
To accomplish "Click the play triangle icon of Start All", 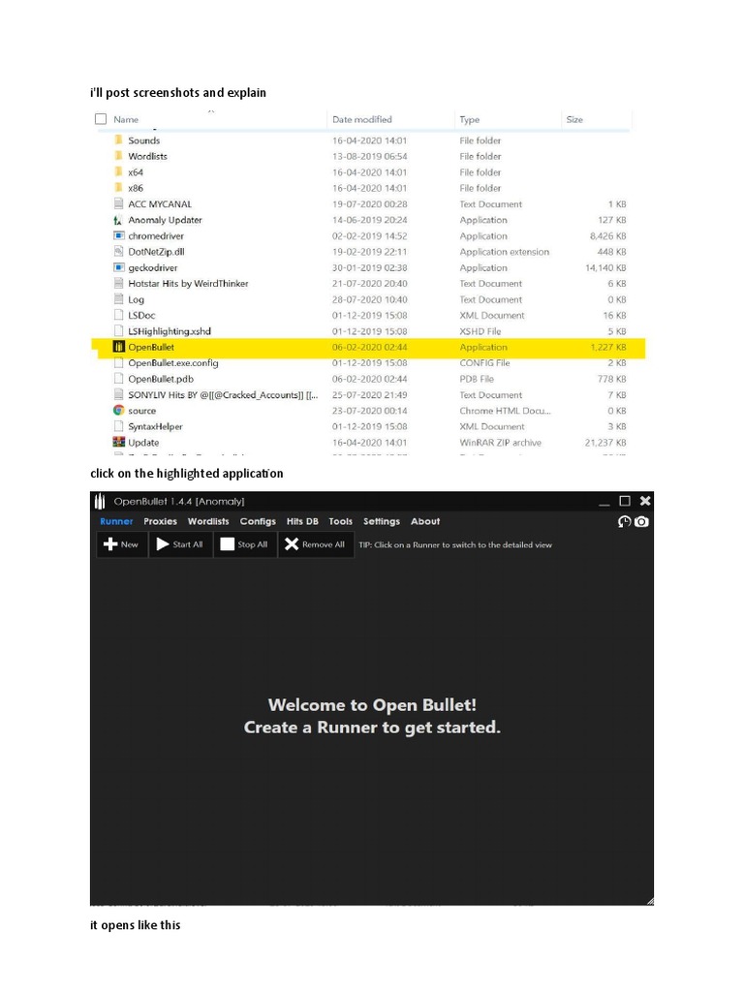I will tap(163, 544).
